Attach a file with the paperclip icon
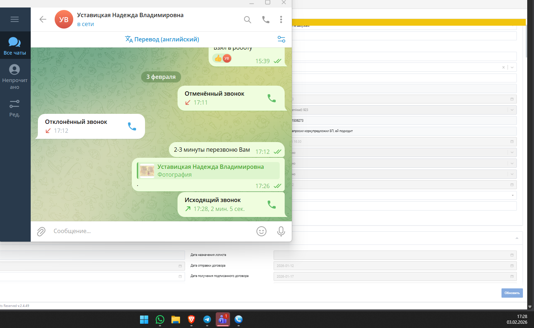This screenshot has height=328, width=534. (41, 232)
